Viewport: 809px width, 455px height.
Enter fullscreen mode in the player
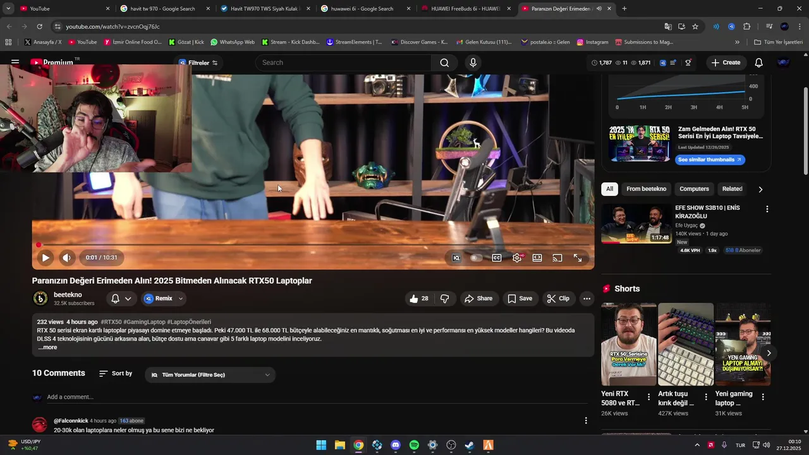578,258
